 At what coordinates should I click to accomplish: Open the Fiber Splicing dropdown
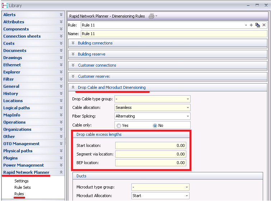[188, 116]
